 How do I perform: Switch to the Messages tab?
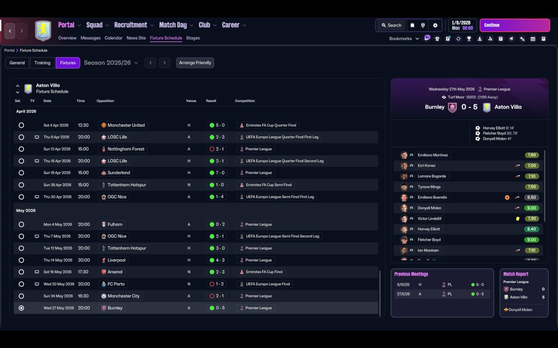pyautogui.click(x=91, y=38)
